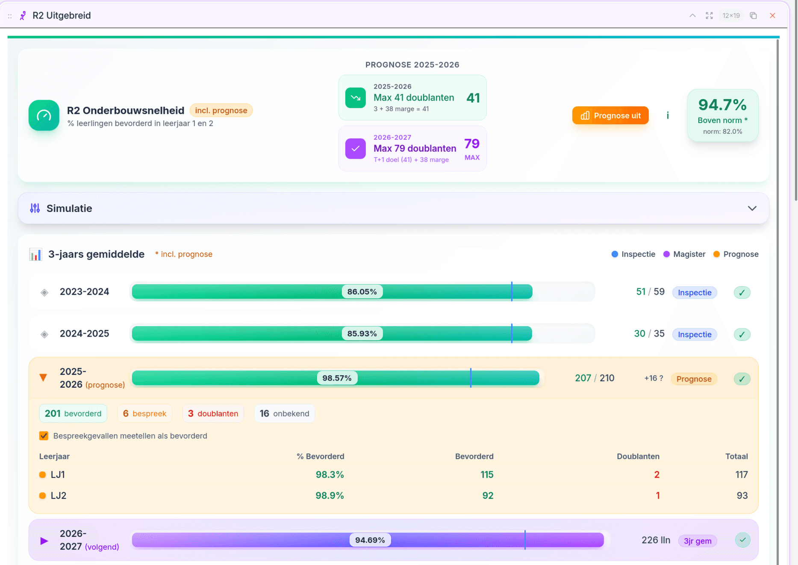
Task: Click the 16 onbekend badge
Action: pos(284,413)
